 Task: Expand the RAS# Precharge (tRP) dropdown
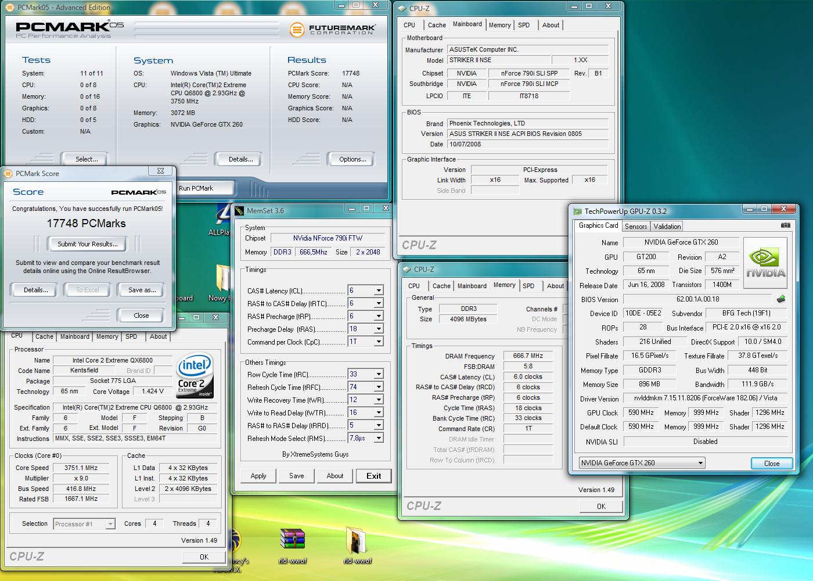[x=379, y=316]
